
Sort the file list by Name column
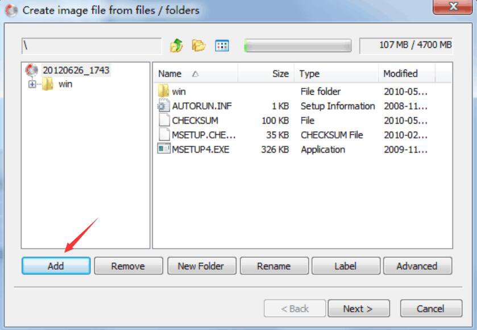click(196, 73)
